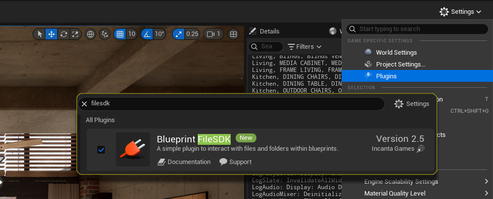493x199 pixels.
Task: Select the 'Kitchen, OUTDOOR CHAIRS' row
Action: pos(296,91)
